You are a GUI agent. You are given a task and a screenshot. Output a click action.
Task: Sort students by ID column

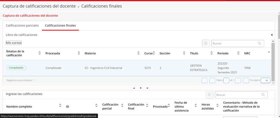tap(96, 105)
